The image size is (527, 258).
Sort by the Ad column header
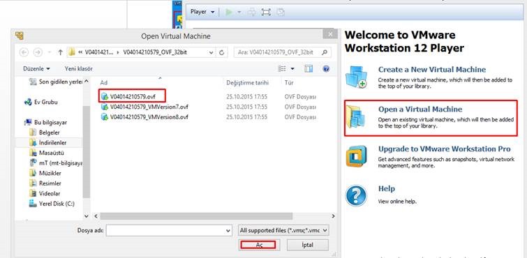(x=104, y=82)
